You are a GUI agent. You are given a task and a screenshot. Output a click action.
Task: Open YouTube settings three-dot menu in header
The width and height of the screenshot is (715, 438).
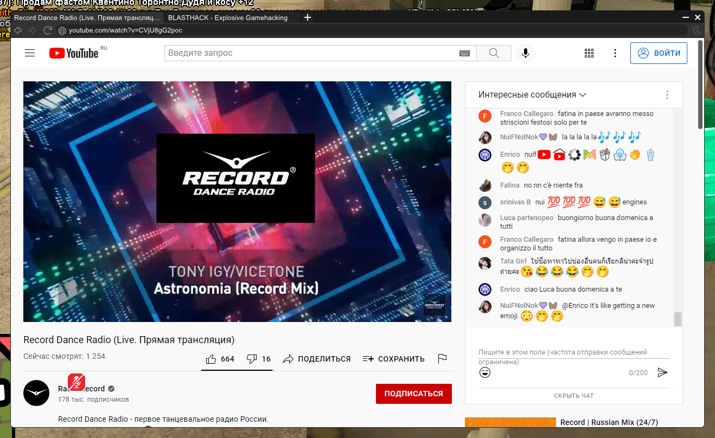615,53
